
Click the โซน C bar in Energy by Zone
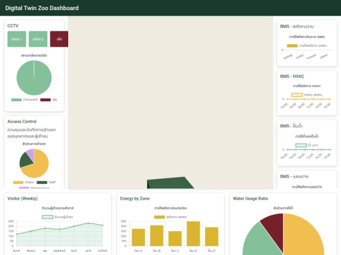[x=175, y=239]
